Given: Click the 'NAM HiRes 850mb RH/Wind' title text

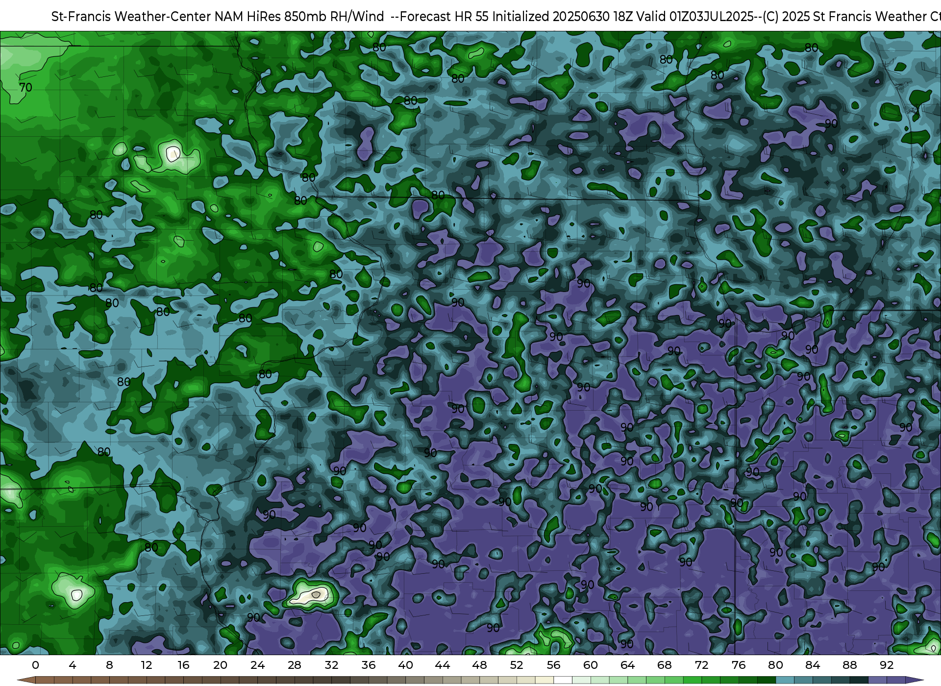Looking at the screenshot, I should 299,17.
